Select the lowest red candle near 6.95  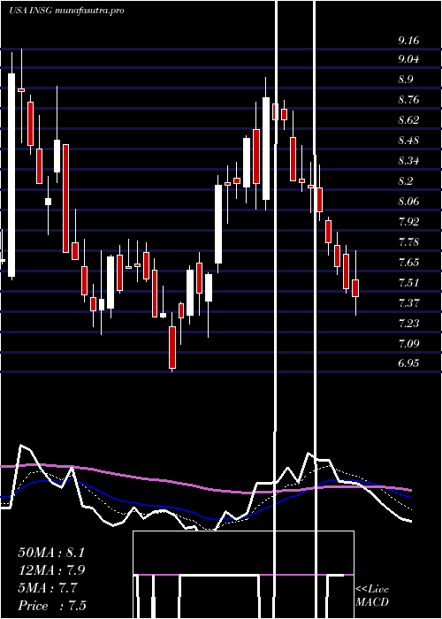tap(172, 348)
